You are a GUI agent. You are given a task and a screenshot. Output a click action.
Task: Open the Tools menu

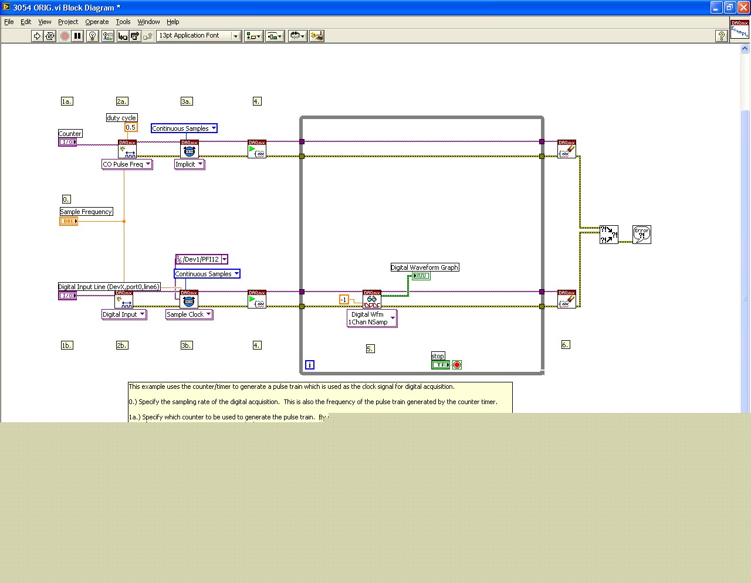tap(123, 22)
